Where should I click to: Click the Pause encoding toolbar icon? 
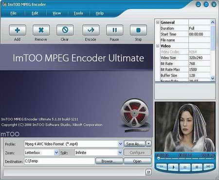point(114,30)
